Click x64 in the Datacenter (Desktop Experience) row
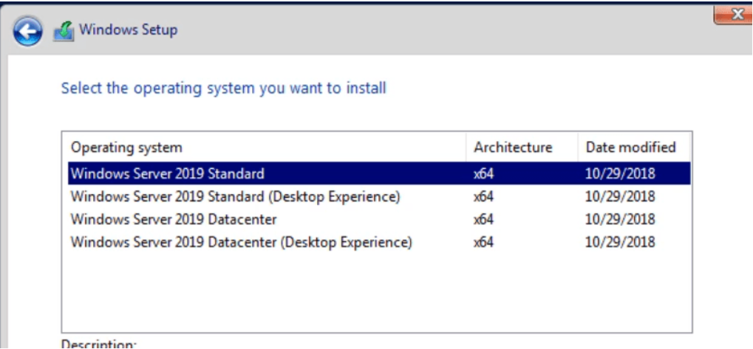753x349 pixels. coord(483,243)
